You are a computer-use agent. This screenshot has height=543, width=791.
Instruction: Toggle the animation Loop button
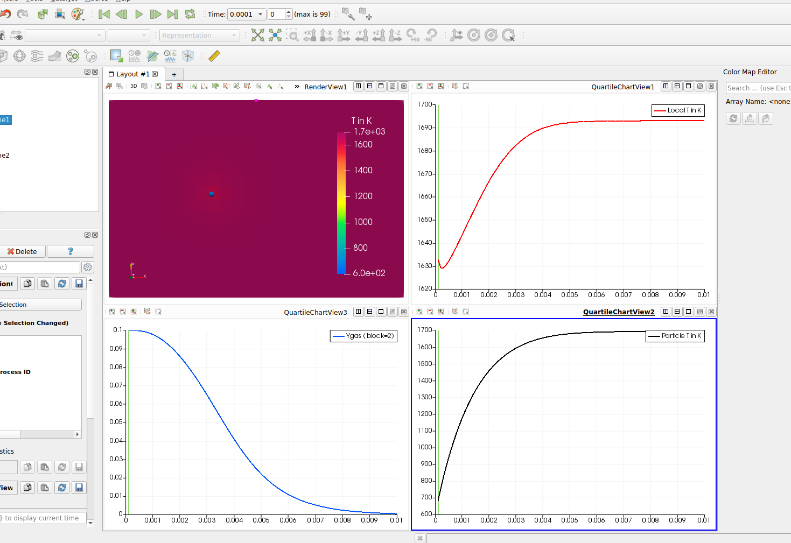pos(190,15)
